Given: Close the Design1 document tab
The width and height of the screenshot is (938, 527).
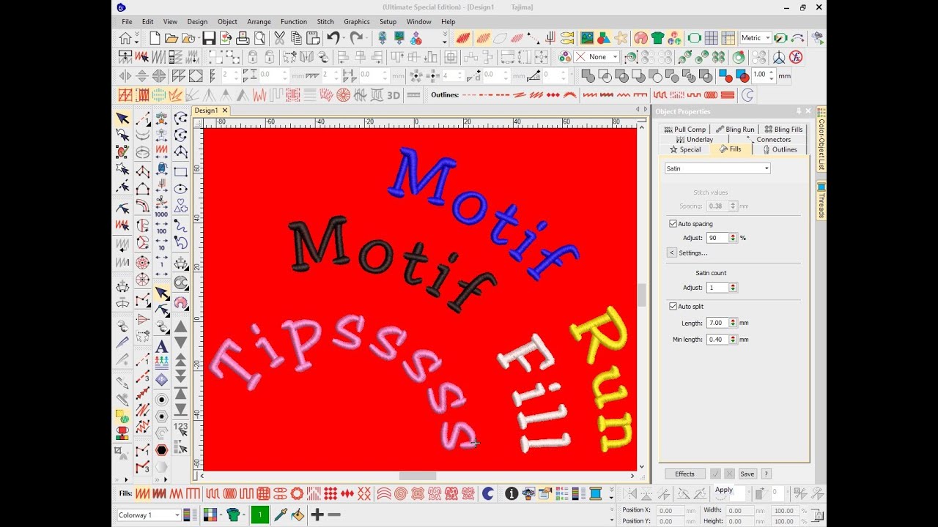Looking at the screenshot, I should tap(225, 111).
